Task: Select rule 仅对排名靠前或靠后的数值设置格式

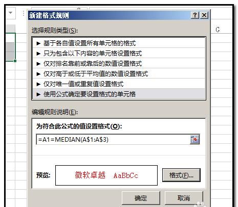Action: click(x=119, y=64)
